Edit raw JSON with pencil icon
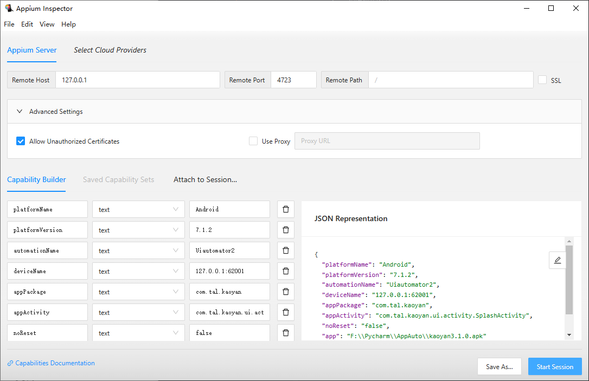 click(x=558, y=260)
